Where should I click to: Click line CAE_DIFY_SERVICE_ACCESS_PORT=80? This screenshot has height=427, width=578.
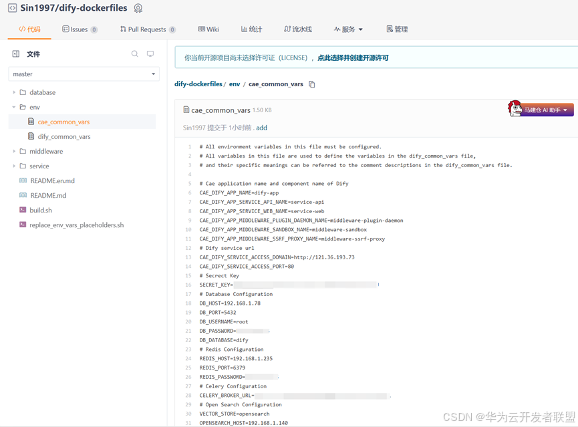pyautogui.click(x=247, y=266)
